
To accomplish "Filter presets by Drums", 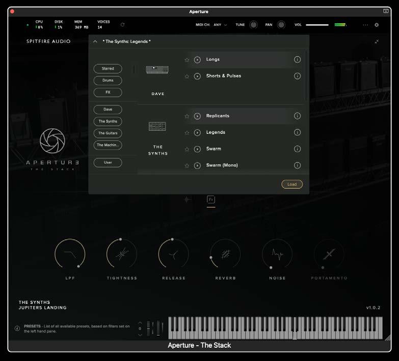I will (x=108, y=80).
